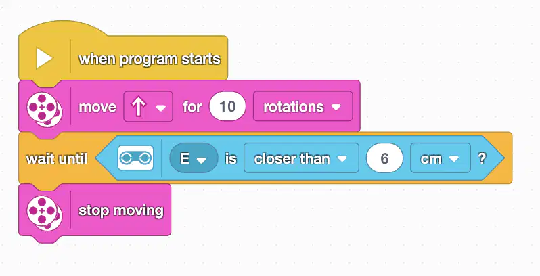Select the sensor port E dropdown

tap(194, 158)
